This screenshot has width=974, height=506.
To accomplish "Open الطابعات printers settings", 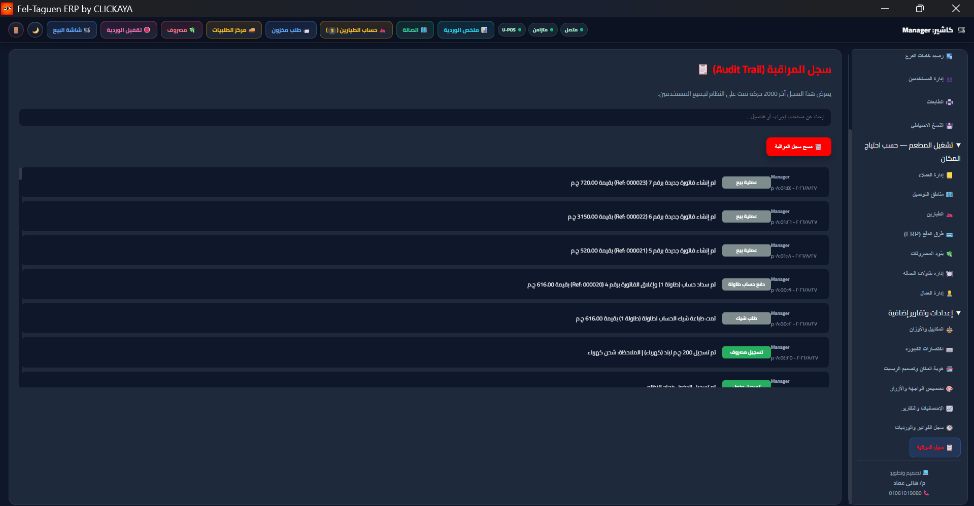I will (x=939, y=102).
